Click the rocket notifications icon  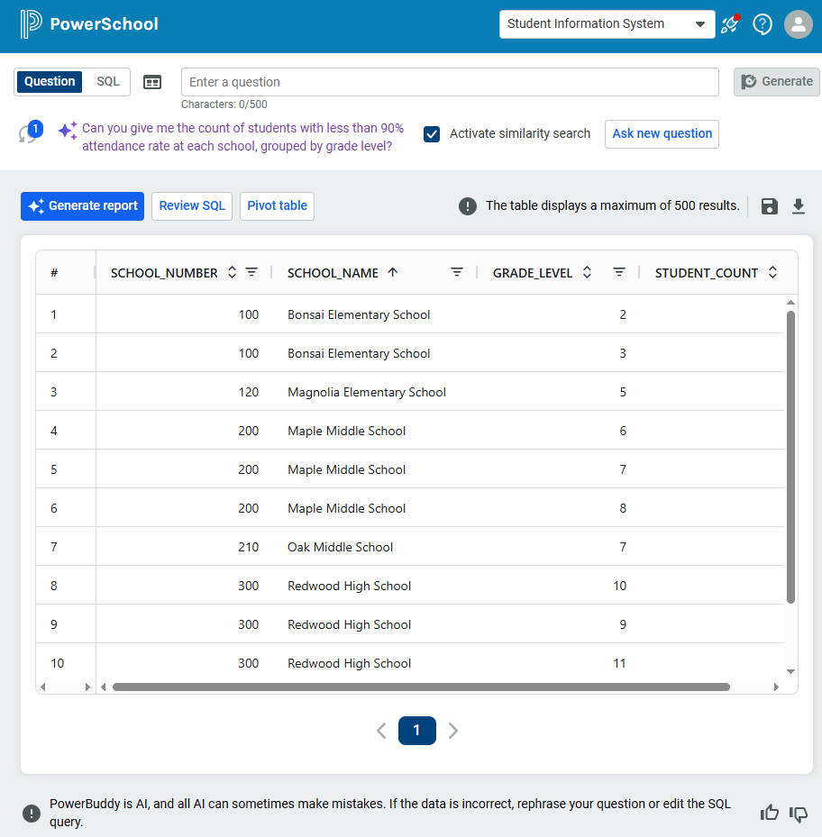click(730, 24)
